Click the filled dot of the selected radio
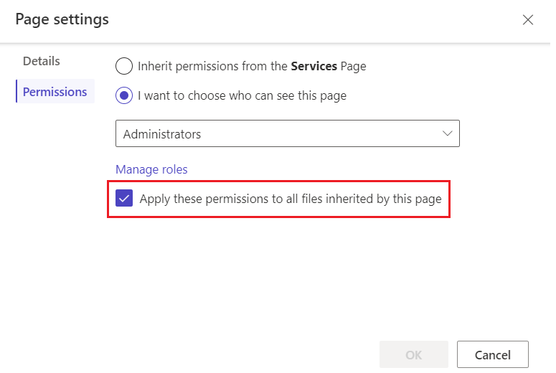Viewport: 556px width, 373px height. point(124,95)
